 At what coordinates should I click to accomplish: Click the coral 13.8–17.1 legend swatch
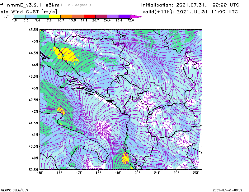coord(78,16)
